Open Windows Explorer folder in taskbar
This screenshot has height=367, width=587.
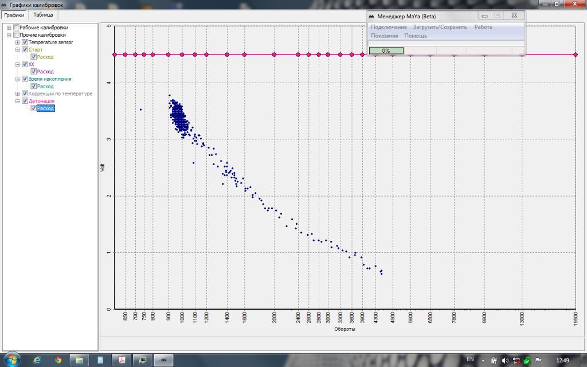click(x=79, y=360)
